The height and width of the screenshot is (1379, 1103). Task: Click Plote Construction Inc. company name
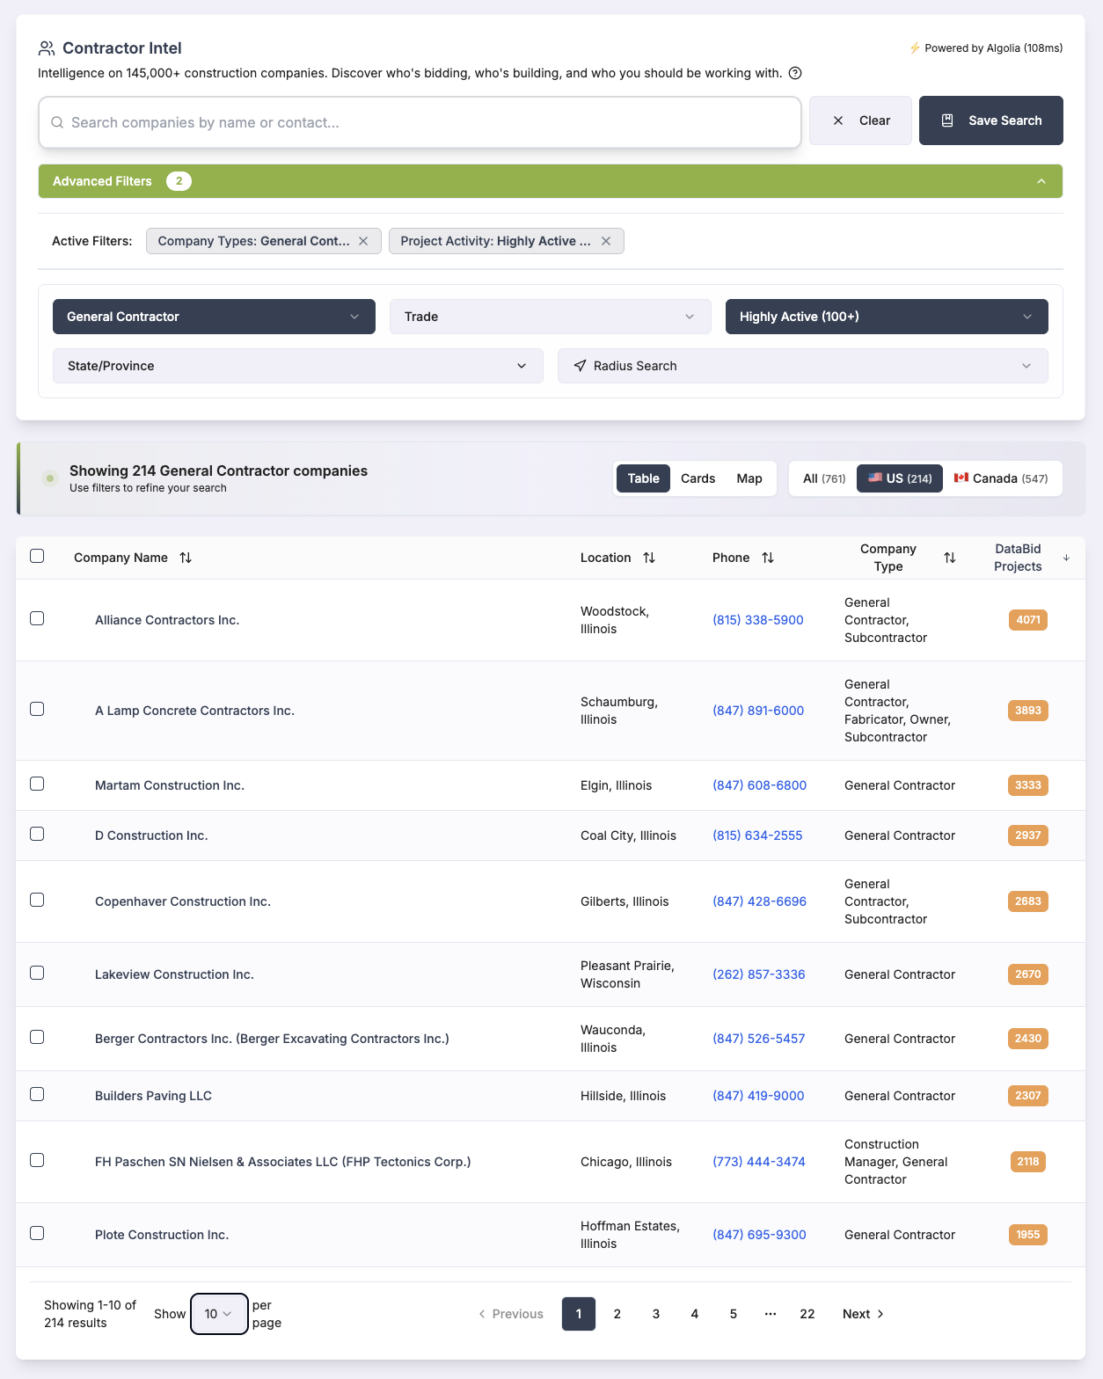pyautogui.click(x=162, y=1235)
